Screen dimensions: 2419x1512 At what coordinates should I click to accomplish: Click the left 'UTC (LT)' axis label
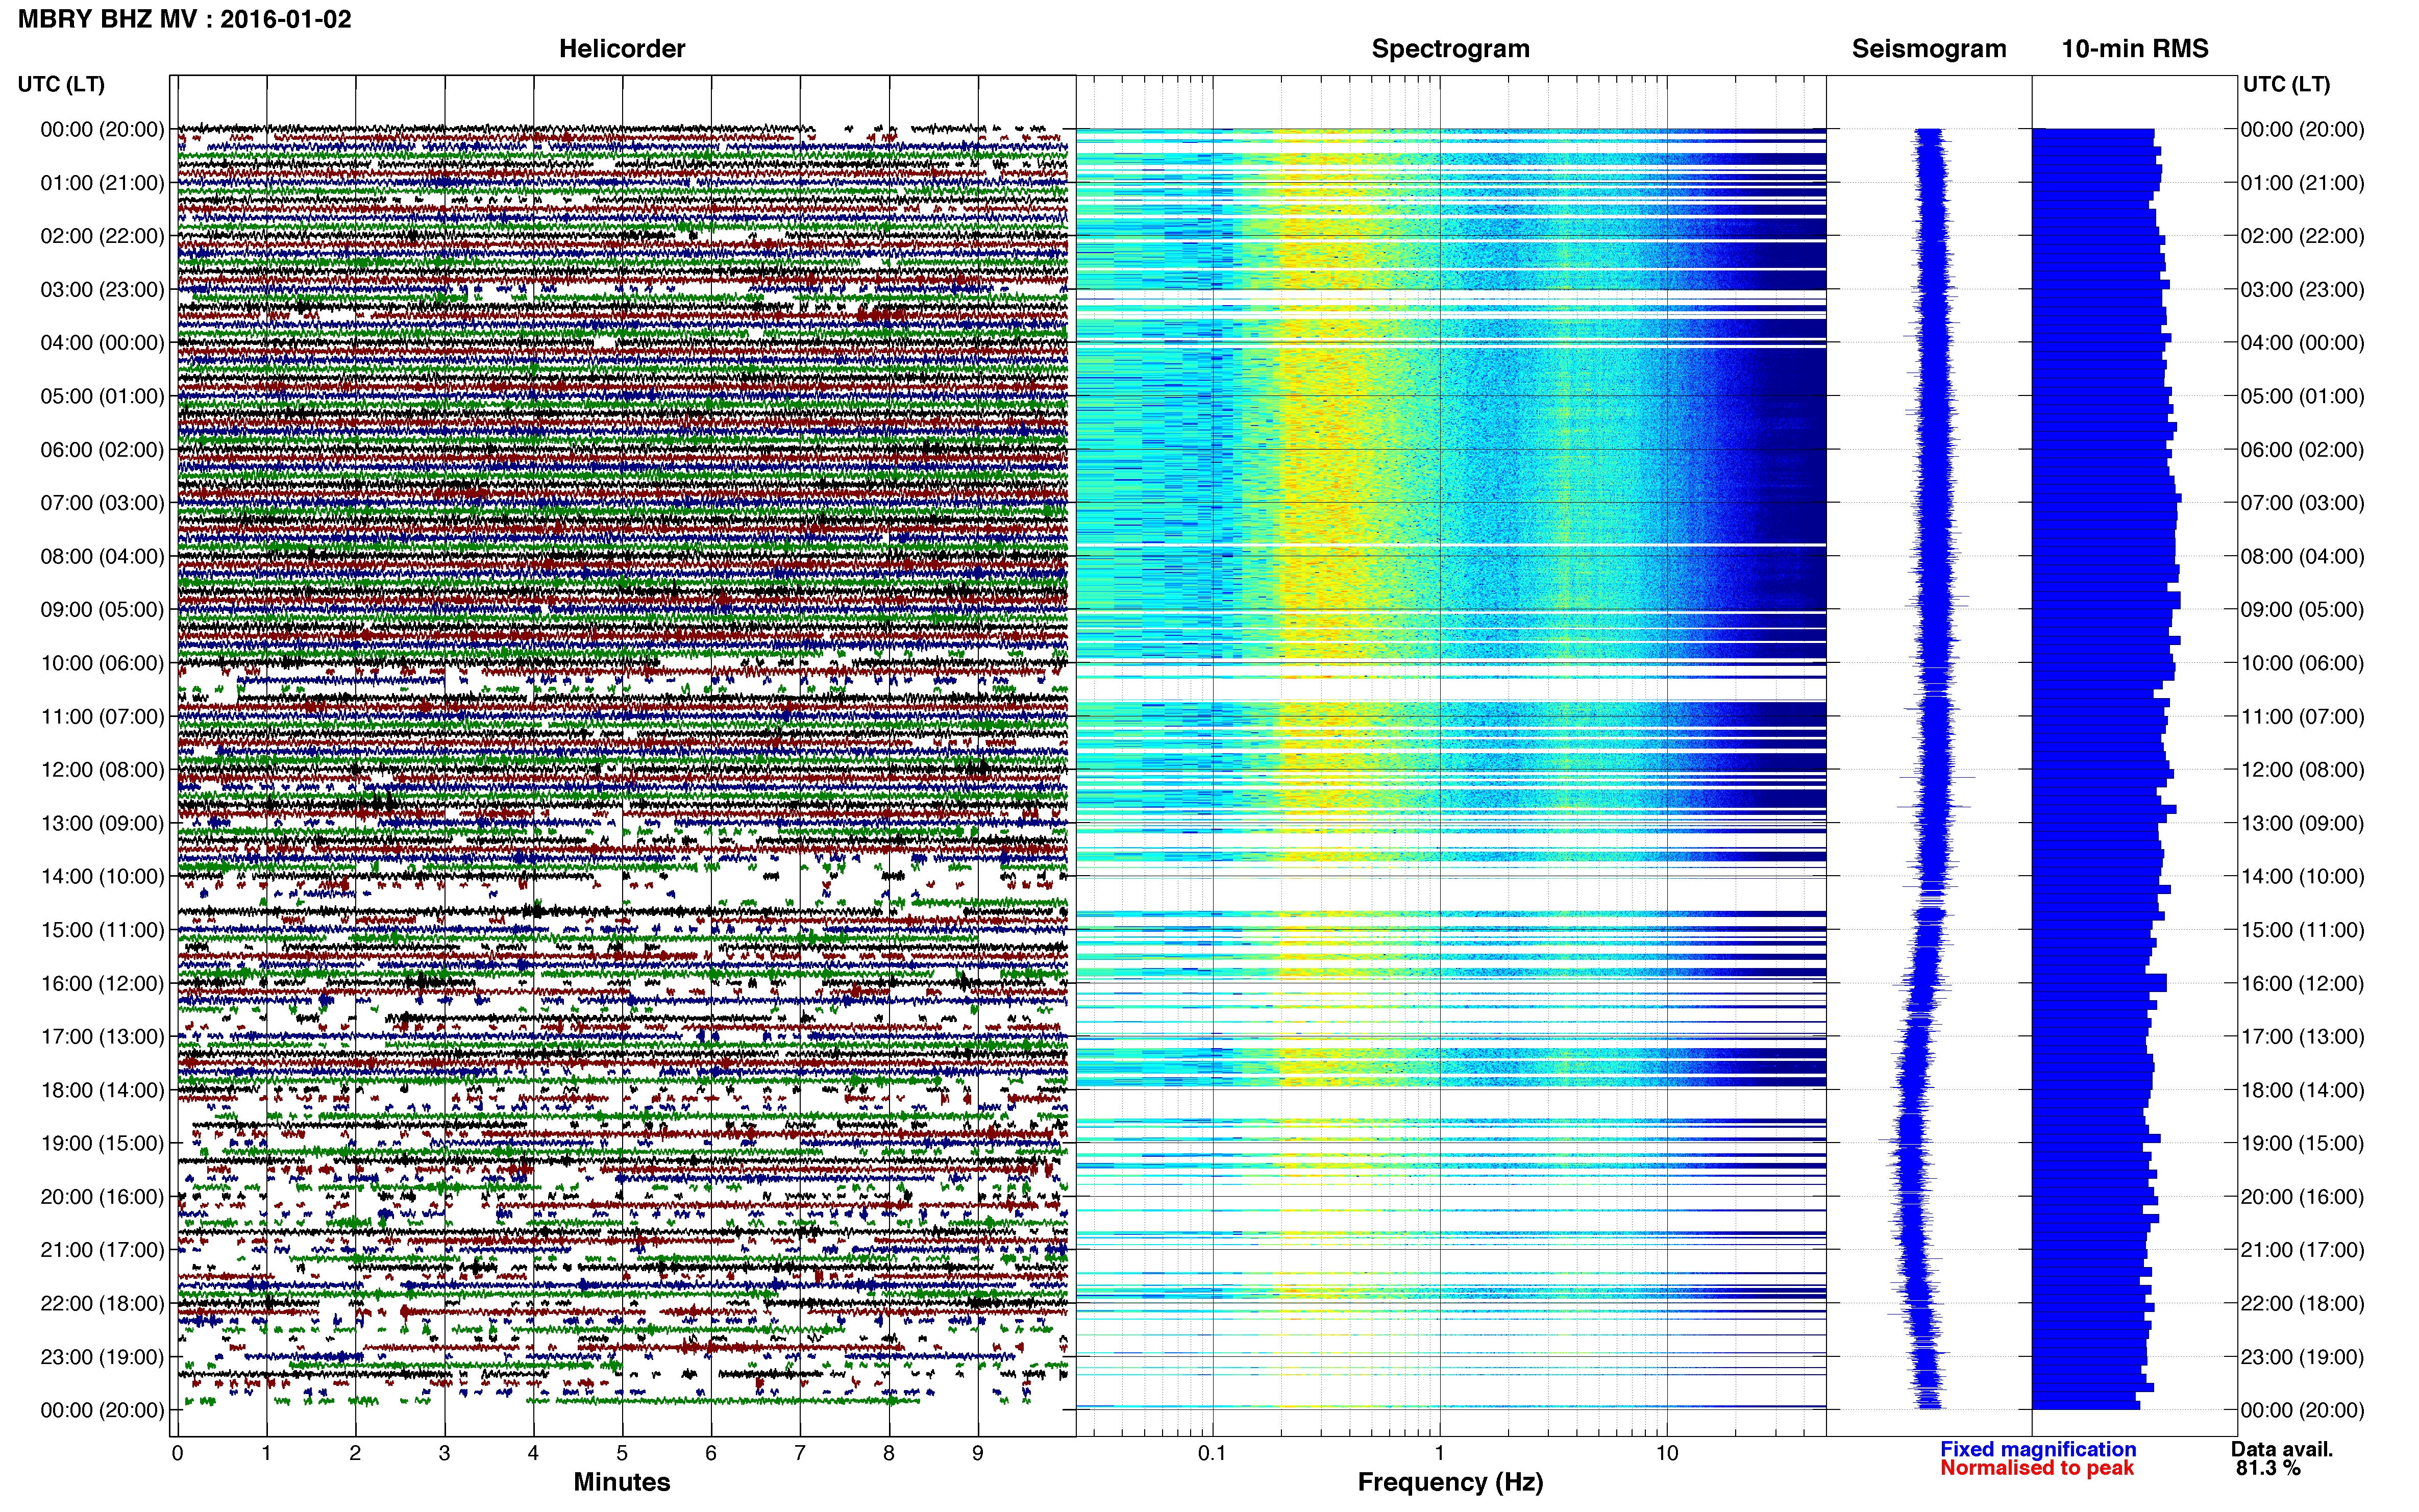[x=61, y=85]
